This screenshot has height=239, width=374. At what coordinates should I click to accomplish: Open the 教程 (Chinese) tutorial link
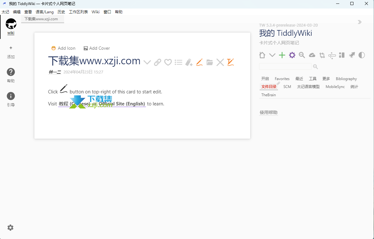click(x=75, y=104)
